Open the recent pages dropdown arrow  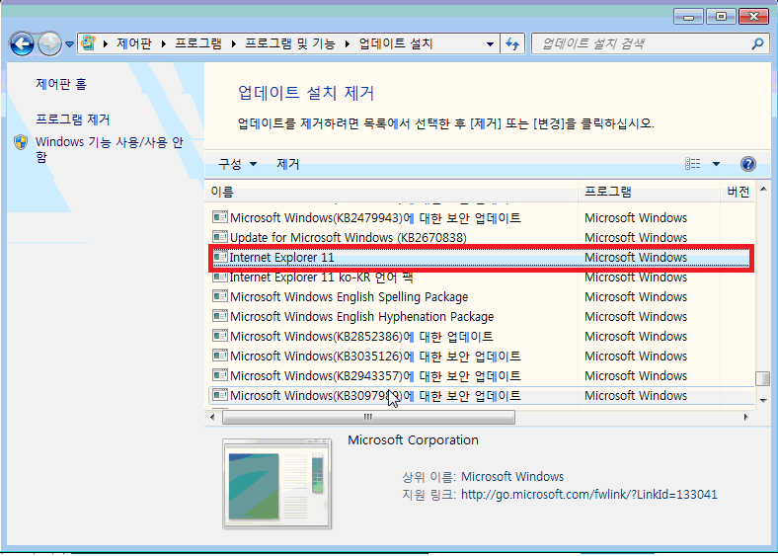(x=69, y=44)
